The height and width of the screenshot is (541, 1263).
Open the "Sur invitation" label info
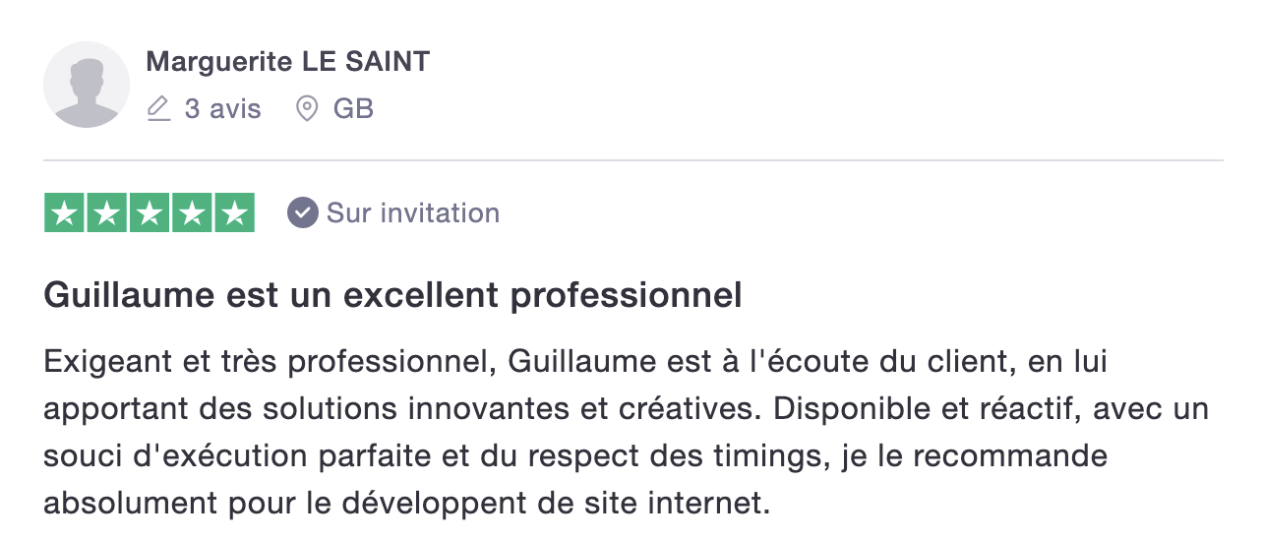(x=413, y=212)
